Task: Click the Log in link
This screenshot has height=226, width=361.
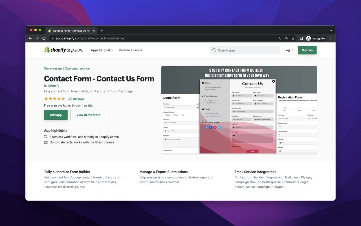Action: click(289, 50)
